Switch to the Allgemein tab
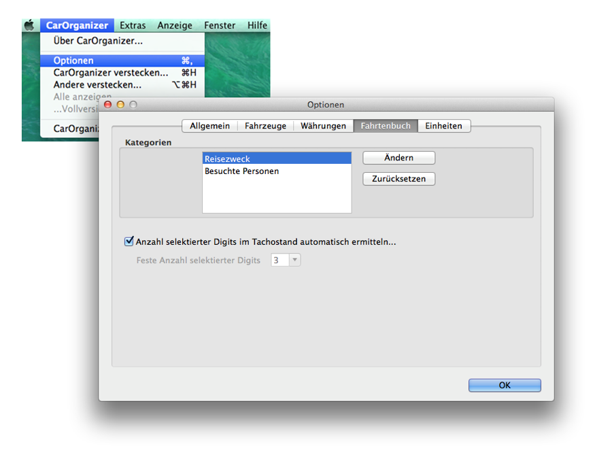612x459 pixels. click(x=209, y=126)
